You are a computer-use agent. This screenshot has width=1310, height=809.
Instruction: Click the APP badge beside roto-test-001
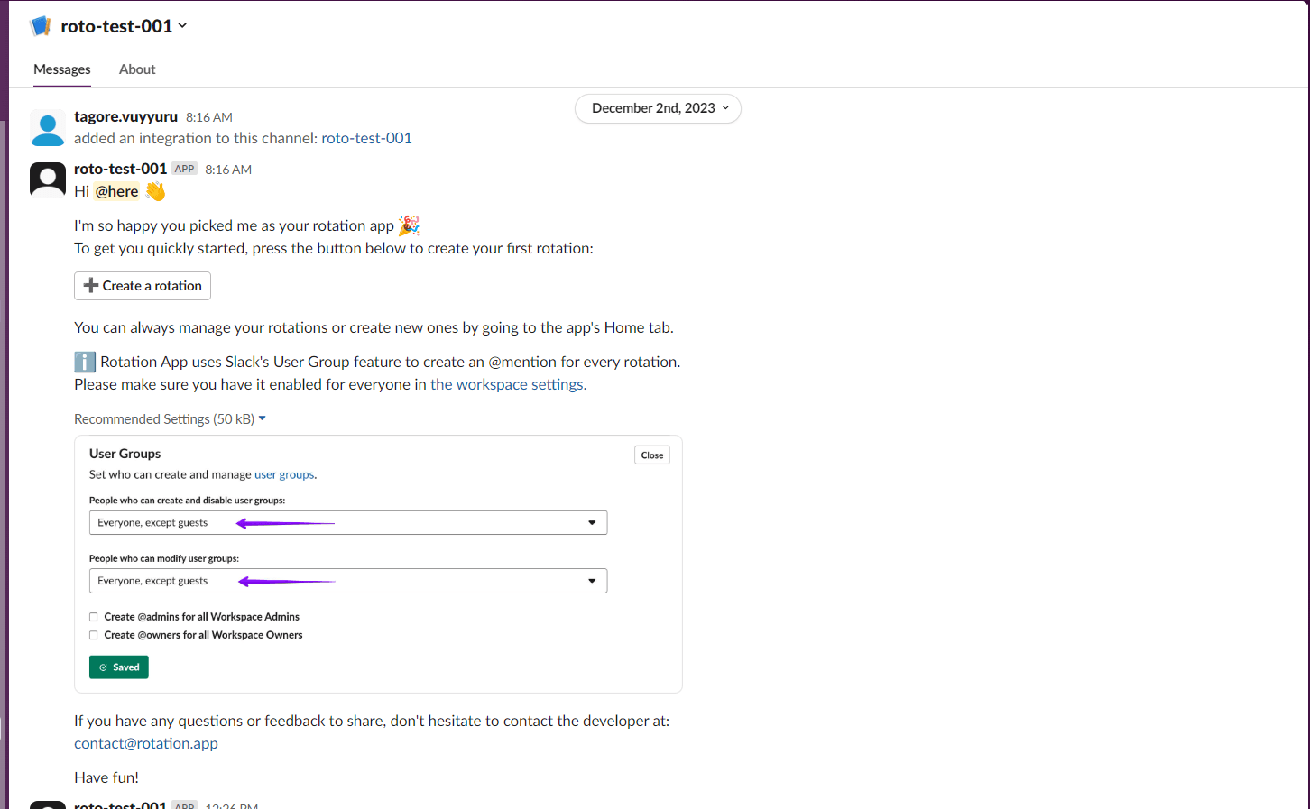pos(185,170)
